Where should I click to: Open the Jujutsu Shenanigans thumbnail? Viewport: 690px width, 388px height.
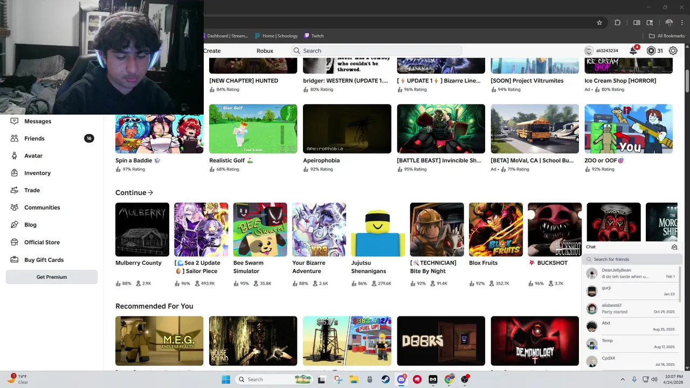378,230
